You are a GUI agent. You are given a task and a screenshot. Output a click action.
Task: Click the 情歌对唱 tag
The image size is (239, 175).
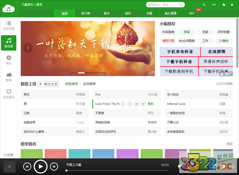[x=168, y=41]
